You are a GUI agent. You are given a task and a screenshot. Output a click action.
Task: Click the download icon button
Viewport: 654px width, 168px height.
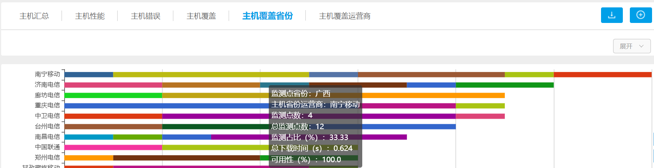pyautogui.click(x=612, y=15)
